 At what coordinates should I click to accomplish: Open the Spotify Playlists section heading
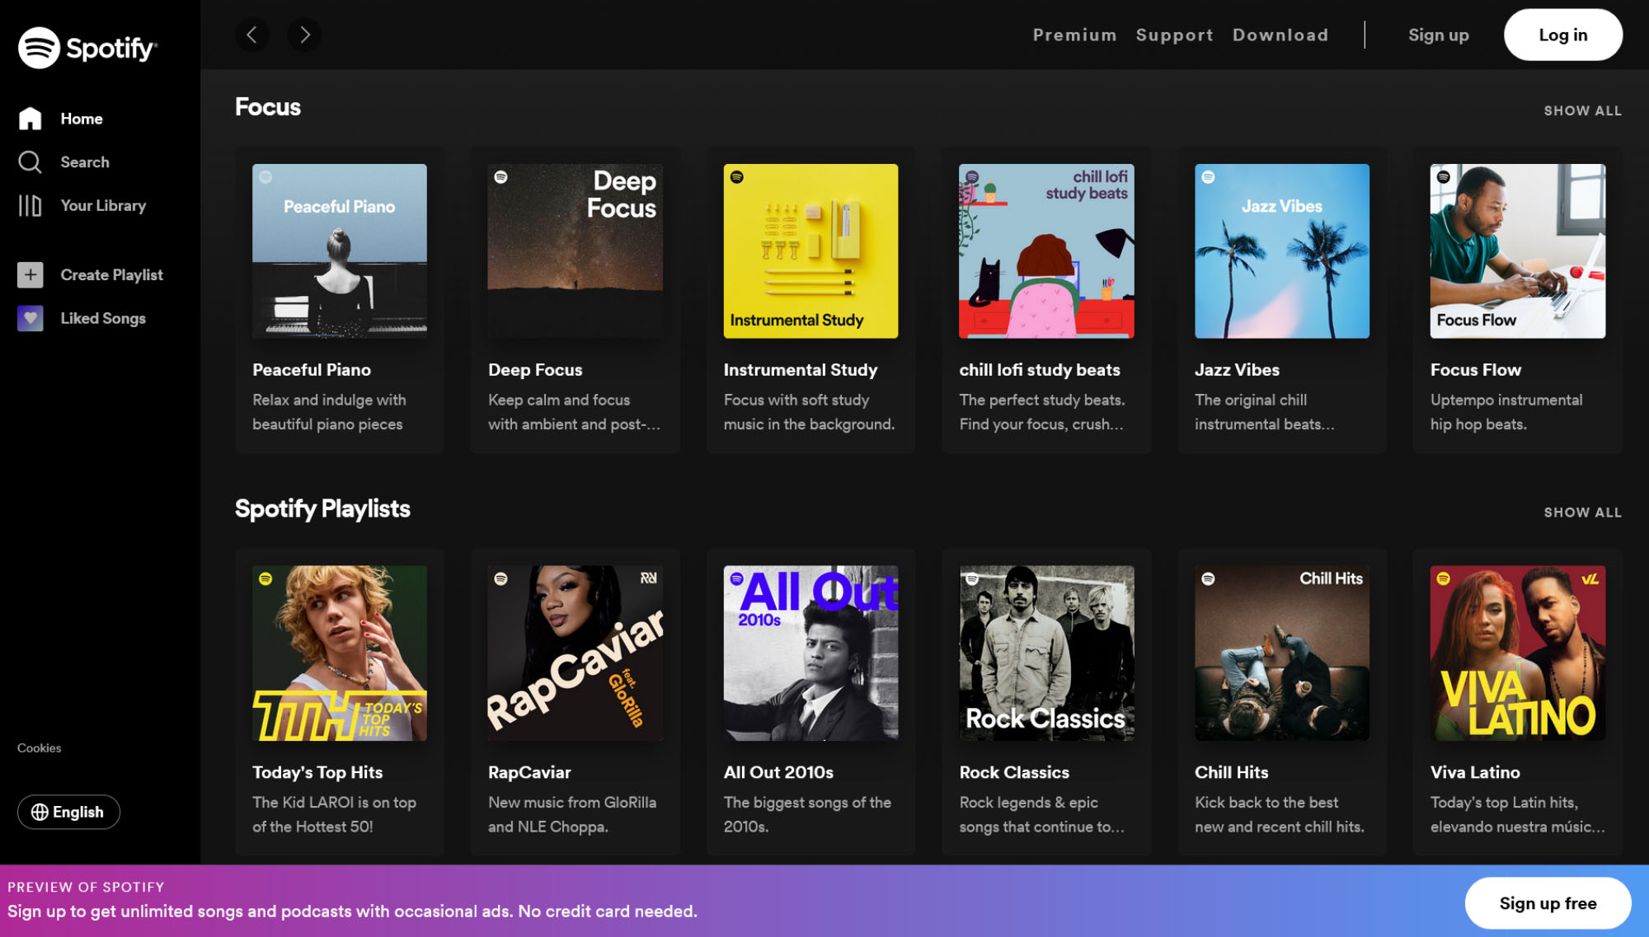click(x=322, y=509)
